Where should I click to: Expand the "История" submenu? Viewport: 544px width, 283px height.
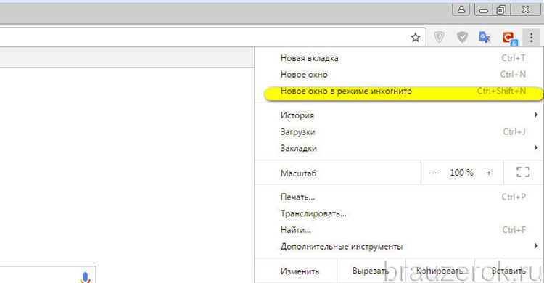click(399, 115)
